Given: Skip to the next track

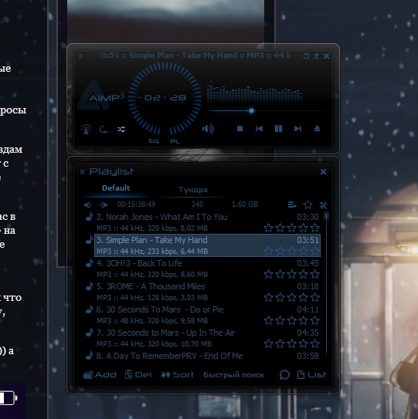Looking at the screenshot, I should [x=297, y=129].
